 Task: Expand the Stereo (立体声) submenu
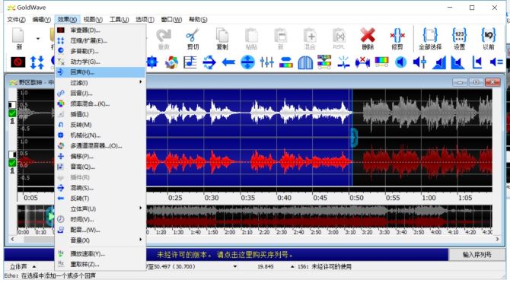pyautogui.click(x=100, y=208)
